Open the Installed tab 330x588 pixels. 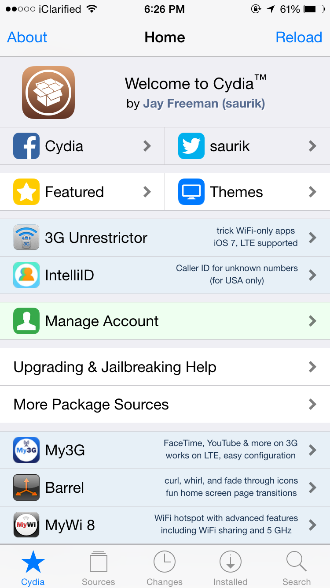point(231,569)
